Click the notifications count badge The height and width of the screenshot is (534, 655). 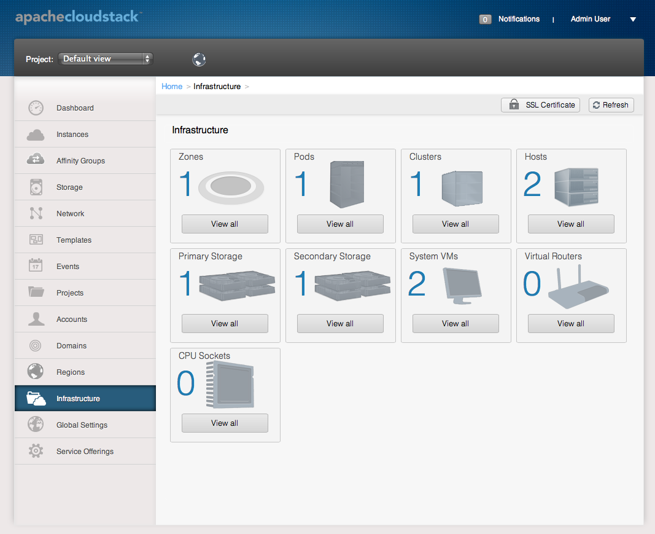point(485,19)
